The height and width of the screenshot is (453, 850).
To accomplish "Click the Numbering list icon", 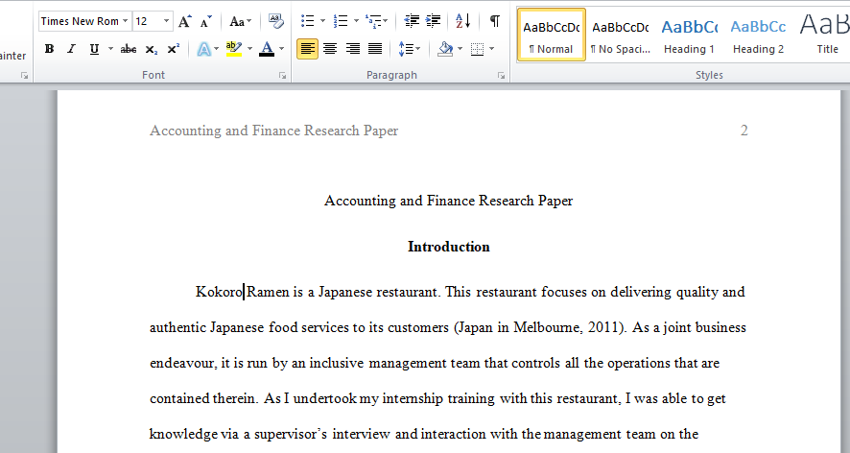I will 341,21.
